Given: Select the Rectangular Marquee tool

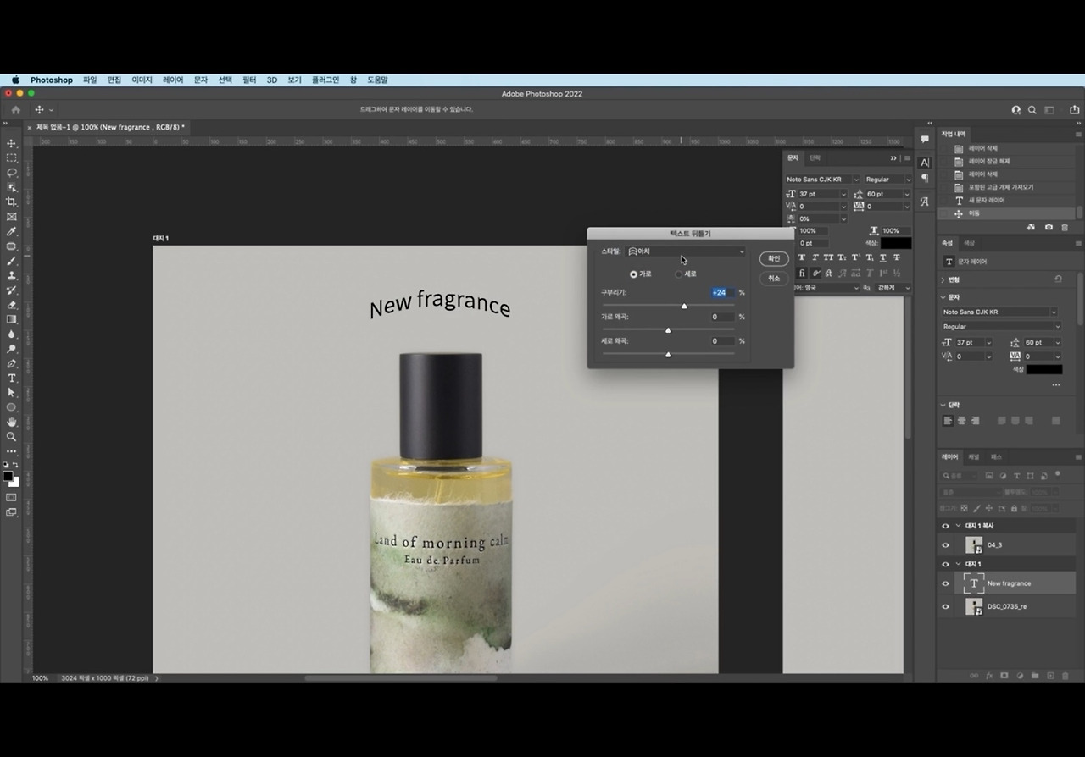Looking at the screenshot, I should click(x=12, y=157).
